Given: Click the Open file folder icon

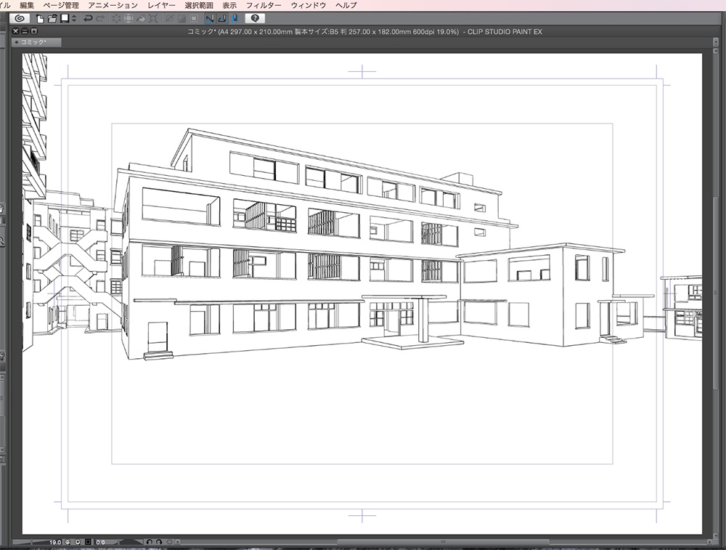Looking at the screenshot, I should [52, 19].
